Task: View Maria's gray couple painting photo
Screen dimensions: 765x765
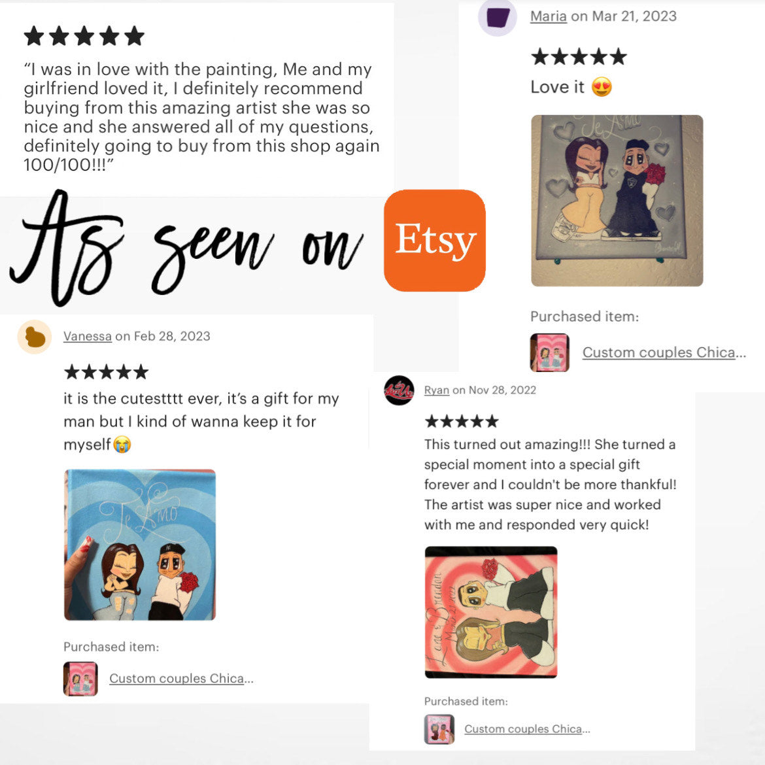Action: click(x=617, y=201)
